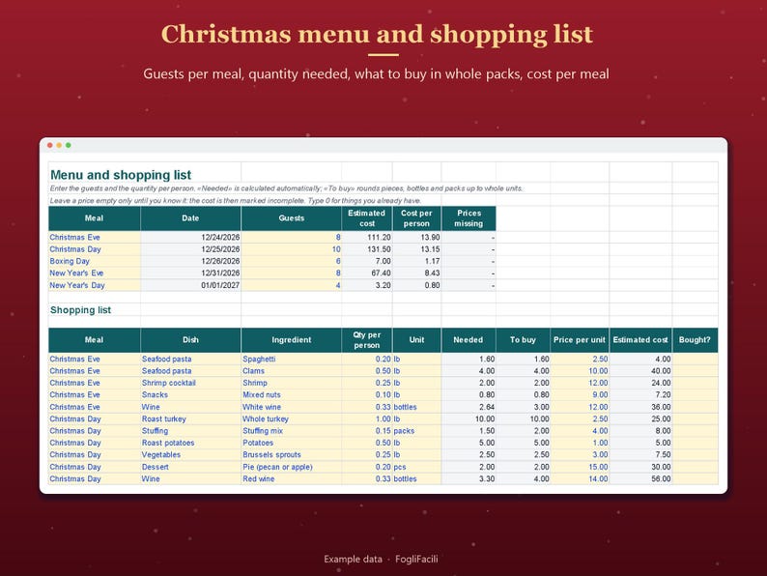Viewport: 767px width, 576px height.
Task: Click the 'Unit' column header
Action: click(416, 340)
